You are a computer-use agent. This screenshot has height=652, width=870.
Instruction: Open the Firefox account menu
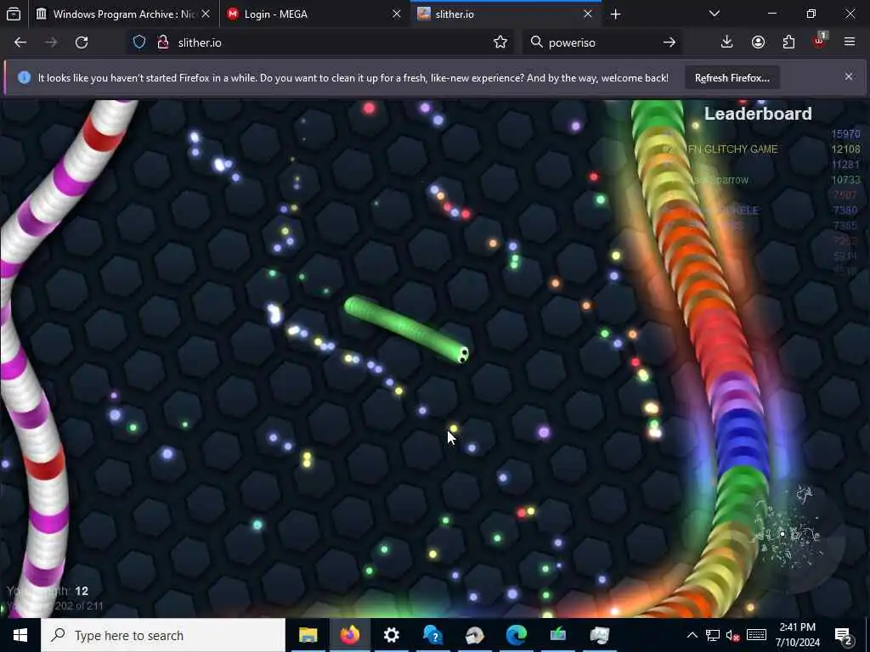(x=758, y=42)
